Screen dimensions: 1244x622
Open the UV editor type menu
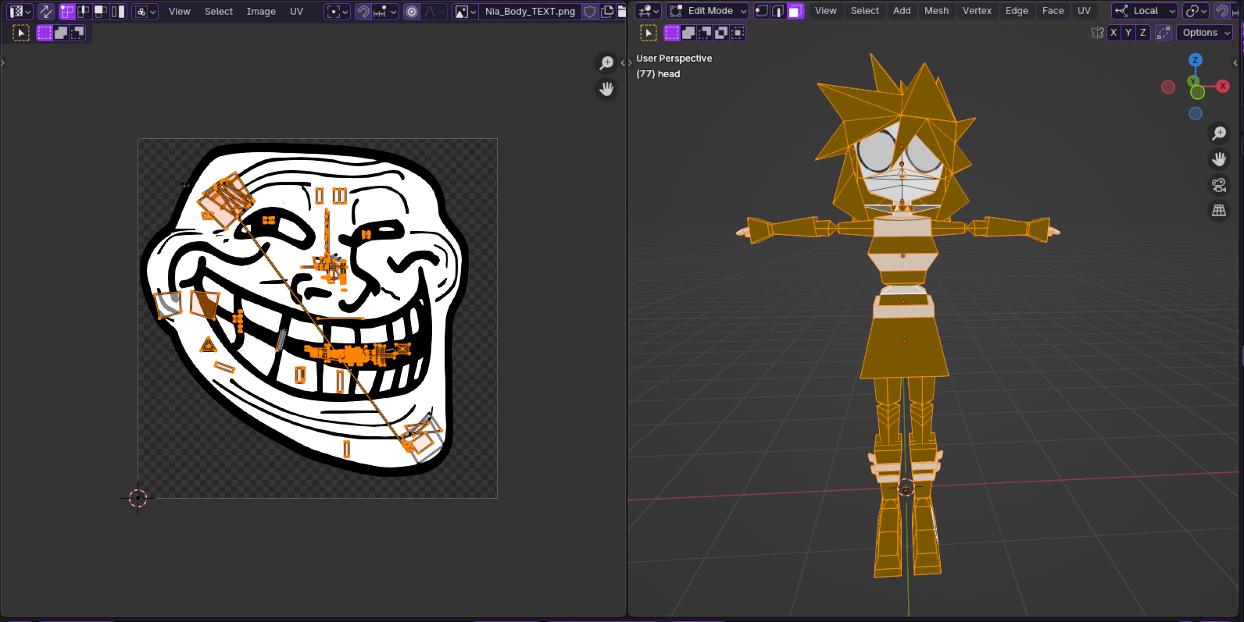[20, 11]
